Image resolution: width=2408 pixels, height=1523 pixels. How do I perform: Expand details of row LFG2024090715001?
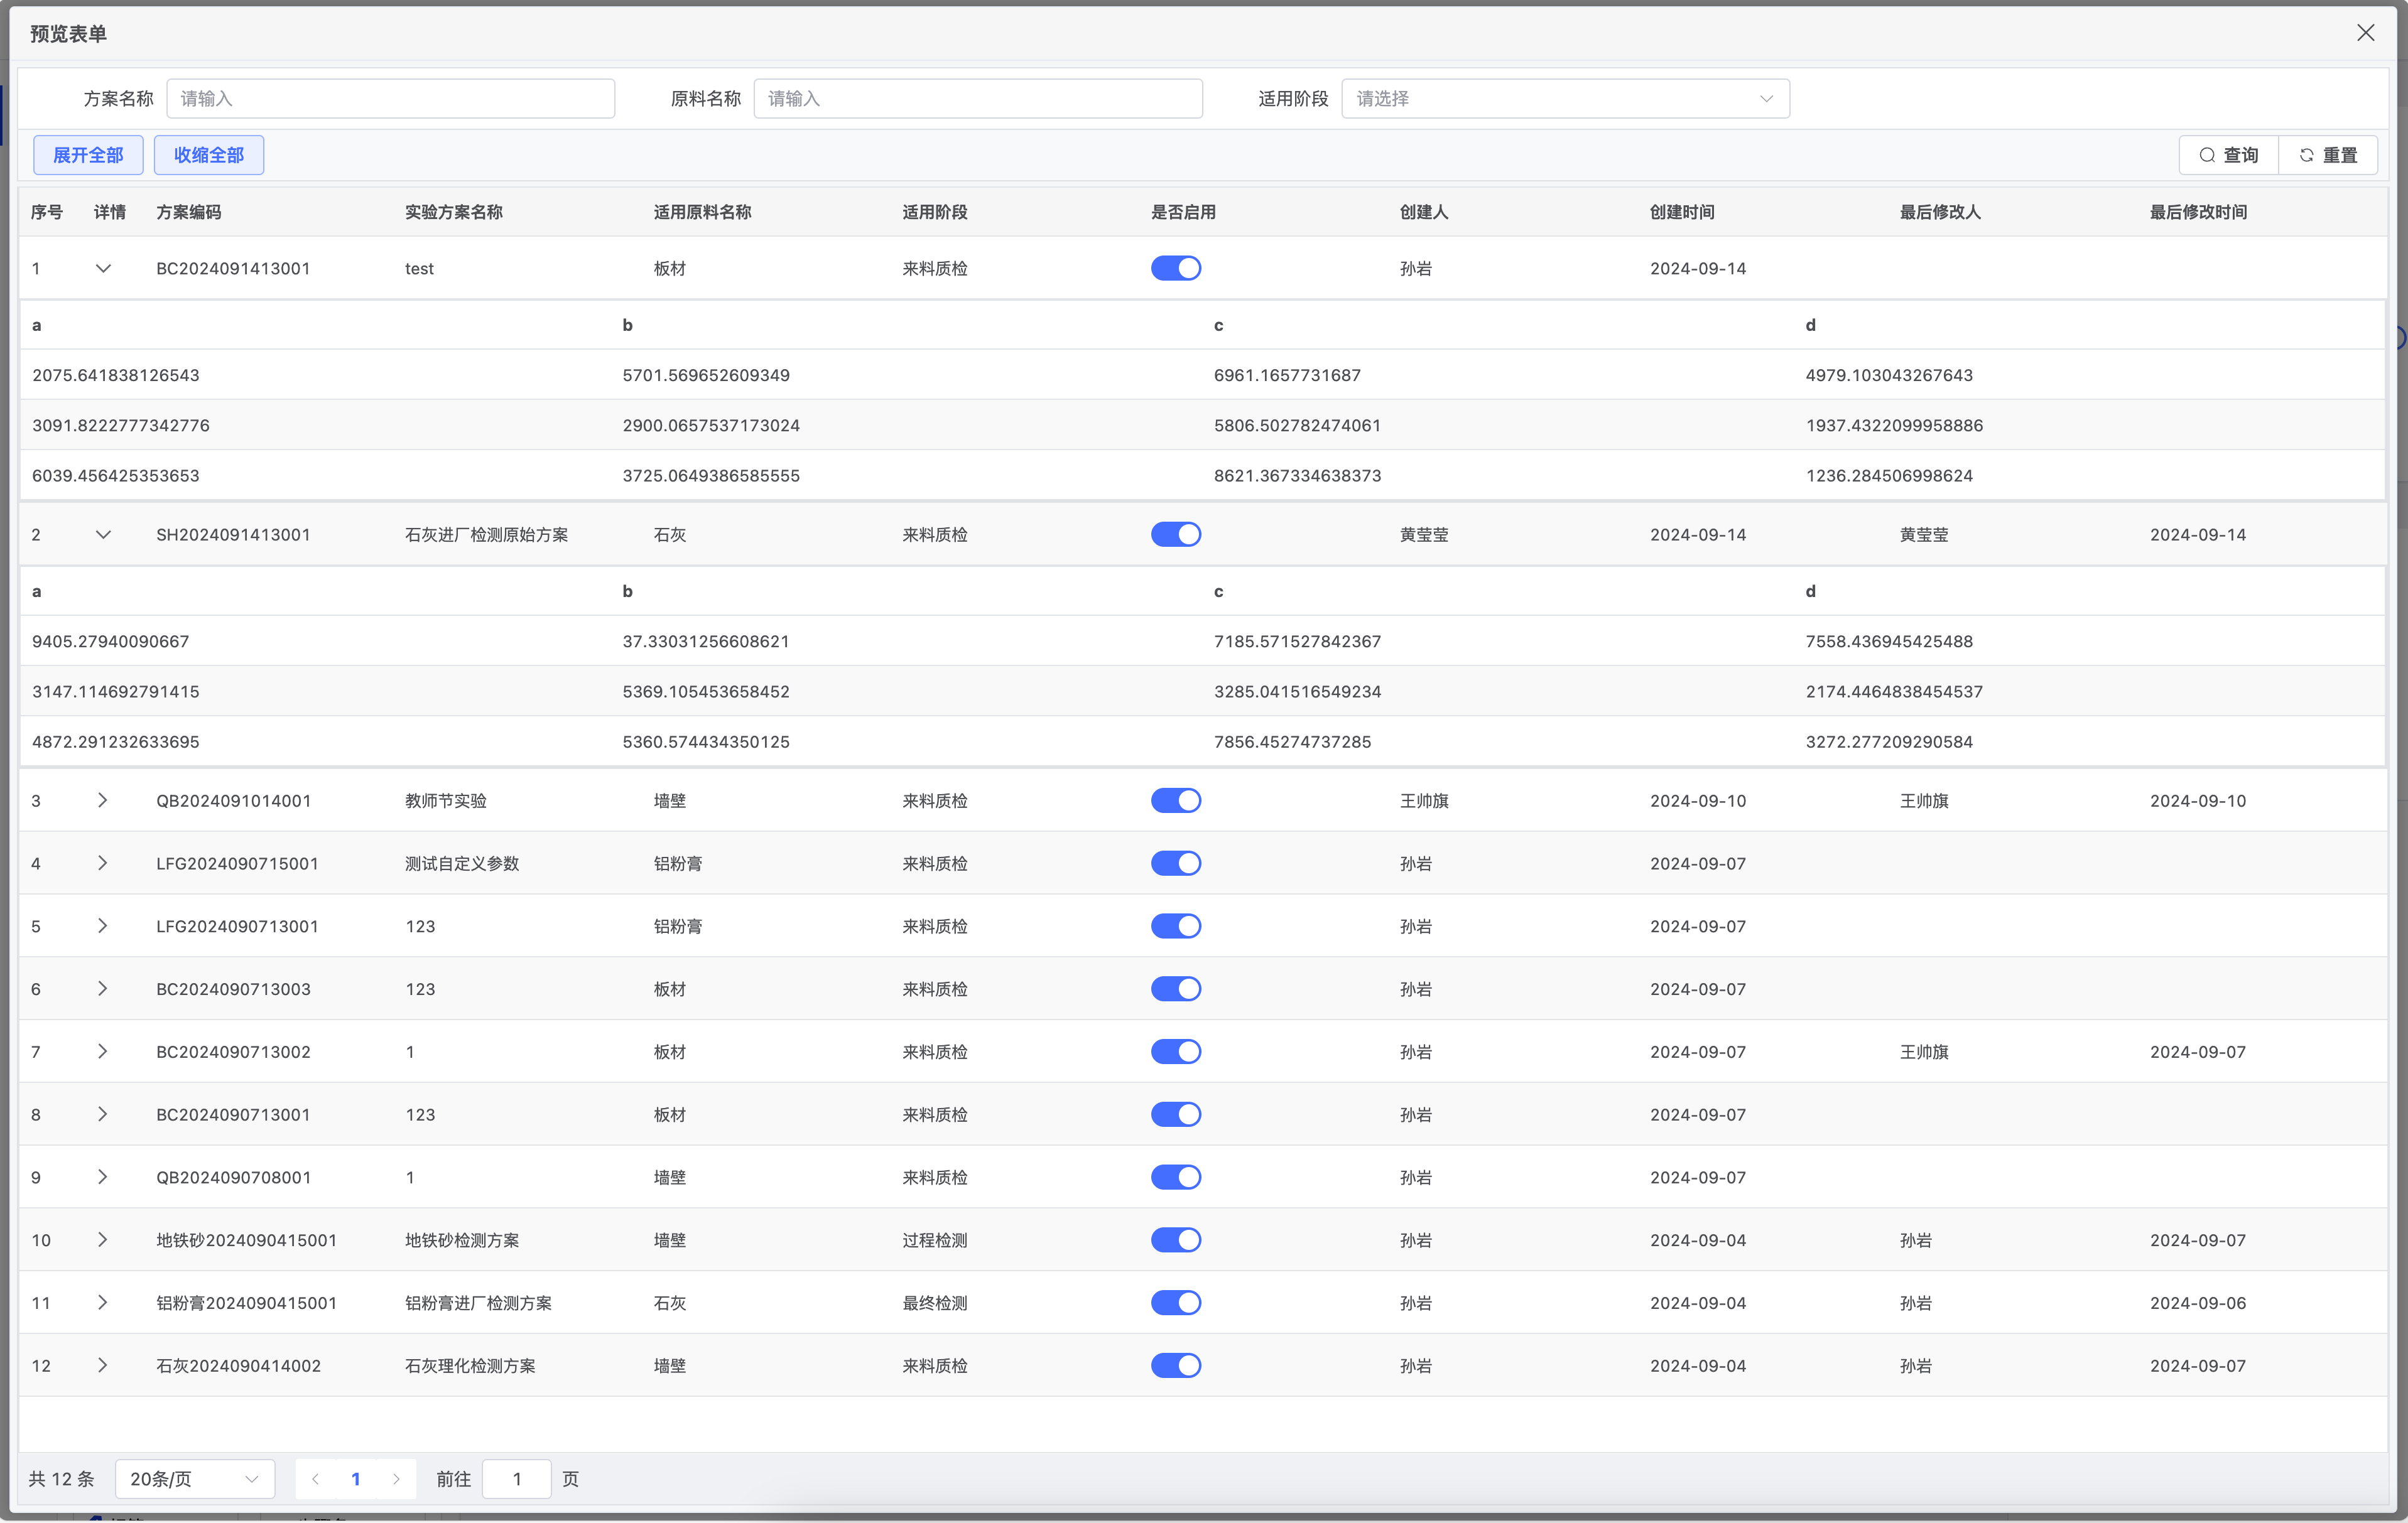tap(103, 863)
